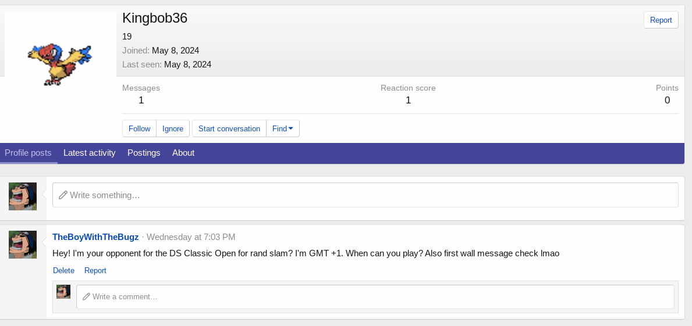Click avatar beside the Write something field

click(23, 196)
